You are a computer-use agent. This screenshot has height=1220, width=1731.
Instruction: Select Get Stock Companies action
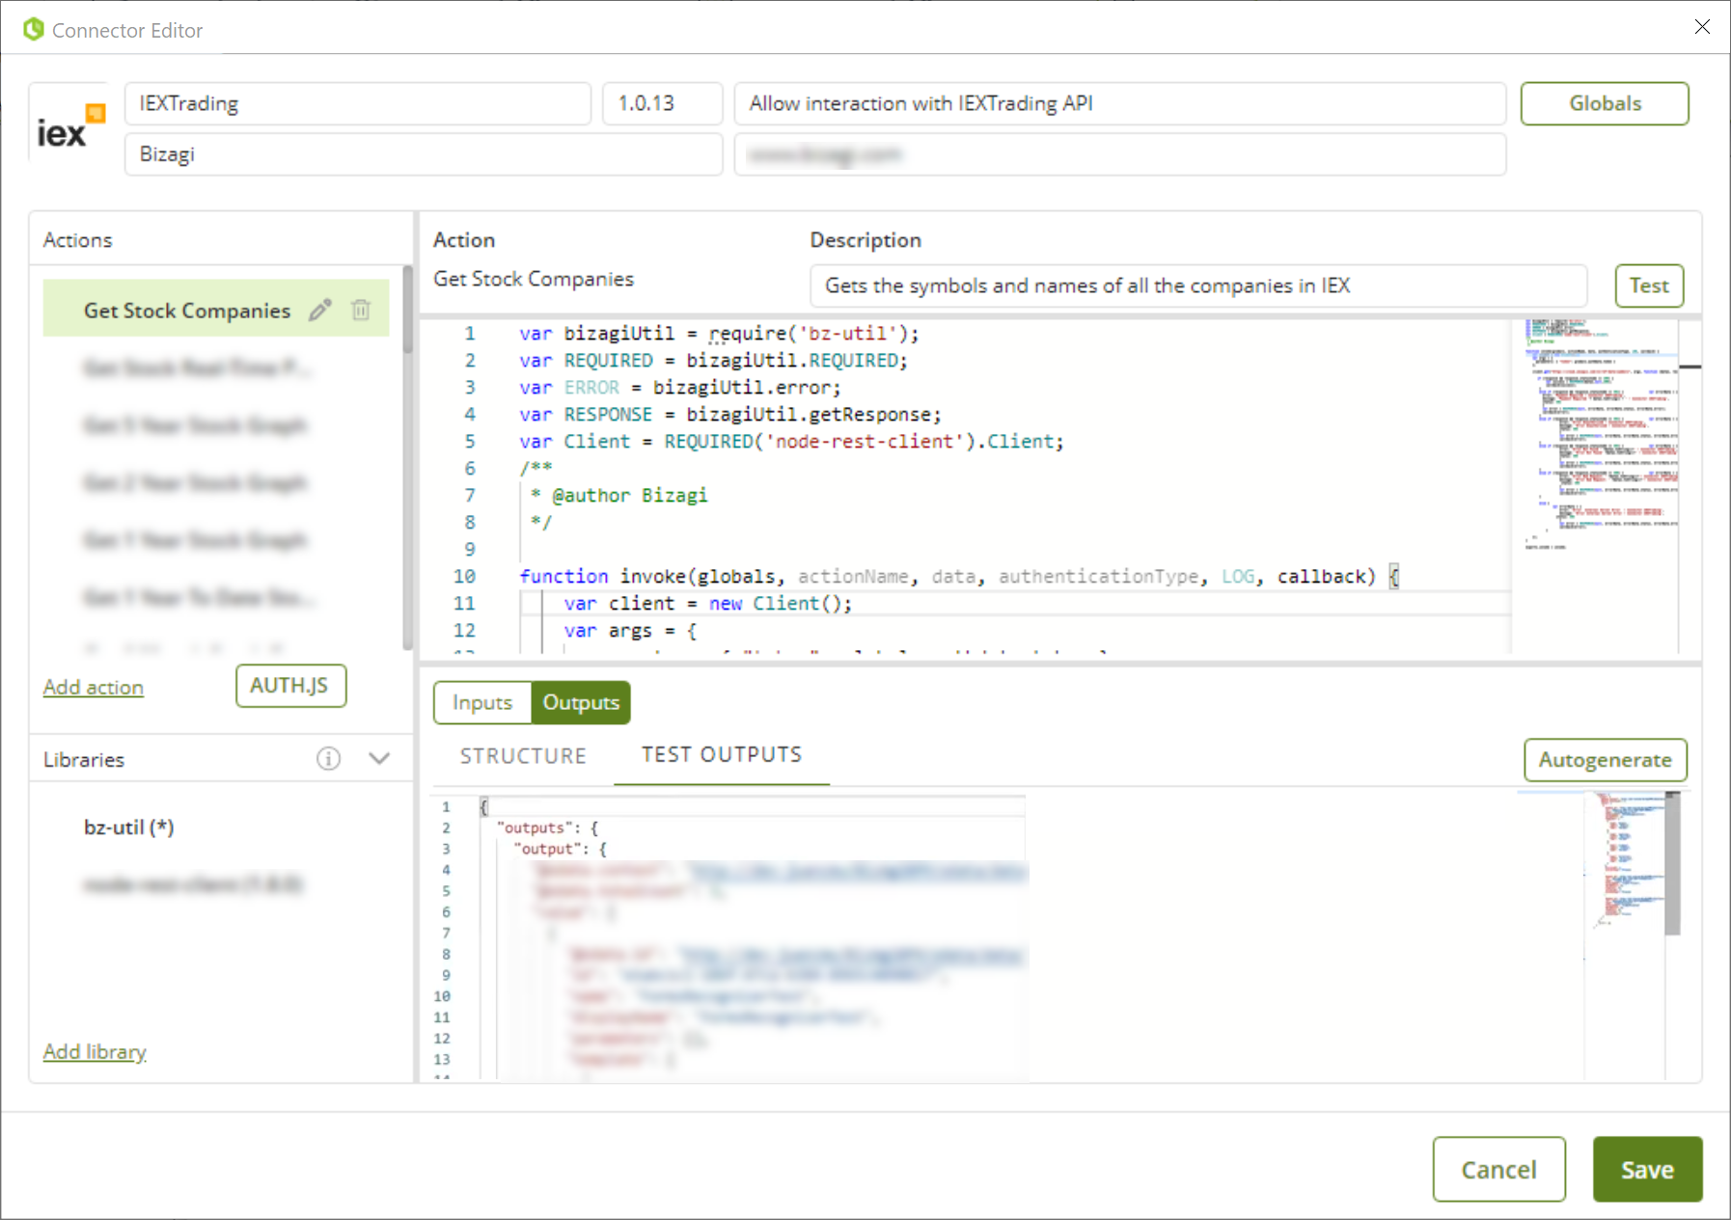216,310
